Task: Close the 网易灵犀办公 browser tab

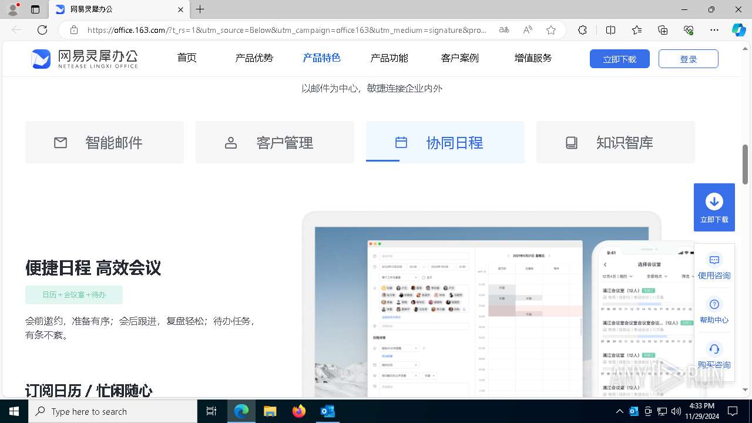Action: point(180,9)
